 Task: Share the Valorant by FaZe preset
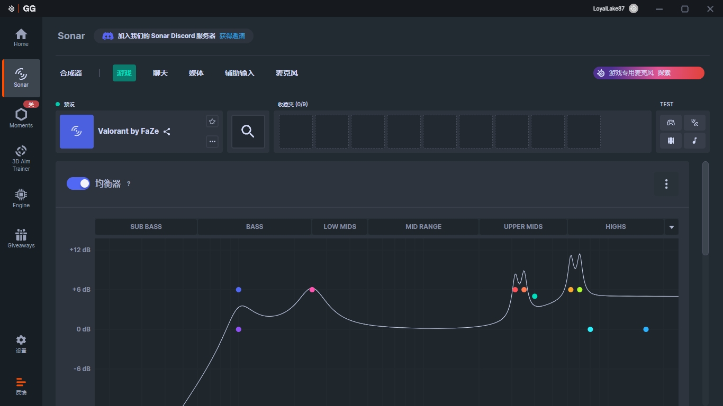167,132
